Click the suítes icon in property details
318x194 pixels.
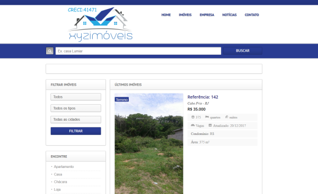(x=226, y=117)
